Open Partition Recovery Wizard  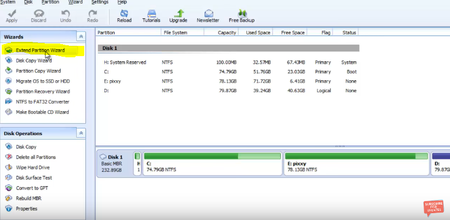(x=43, y=92)
